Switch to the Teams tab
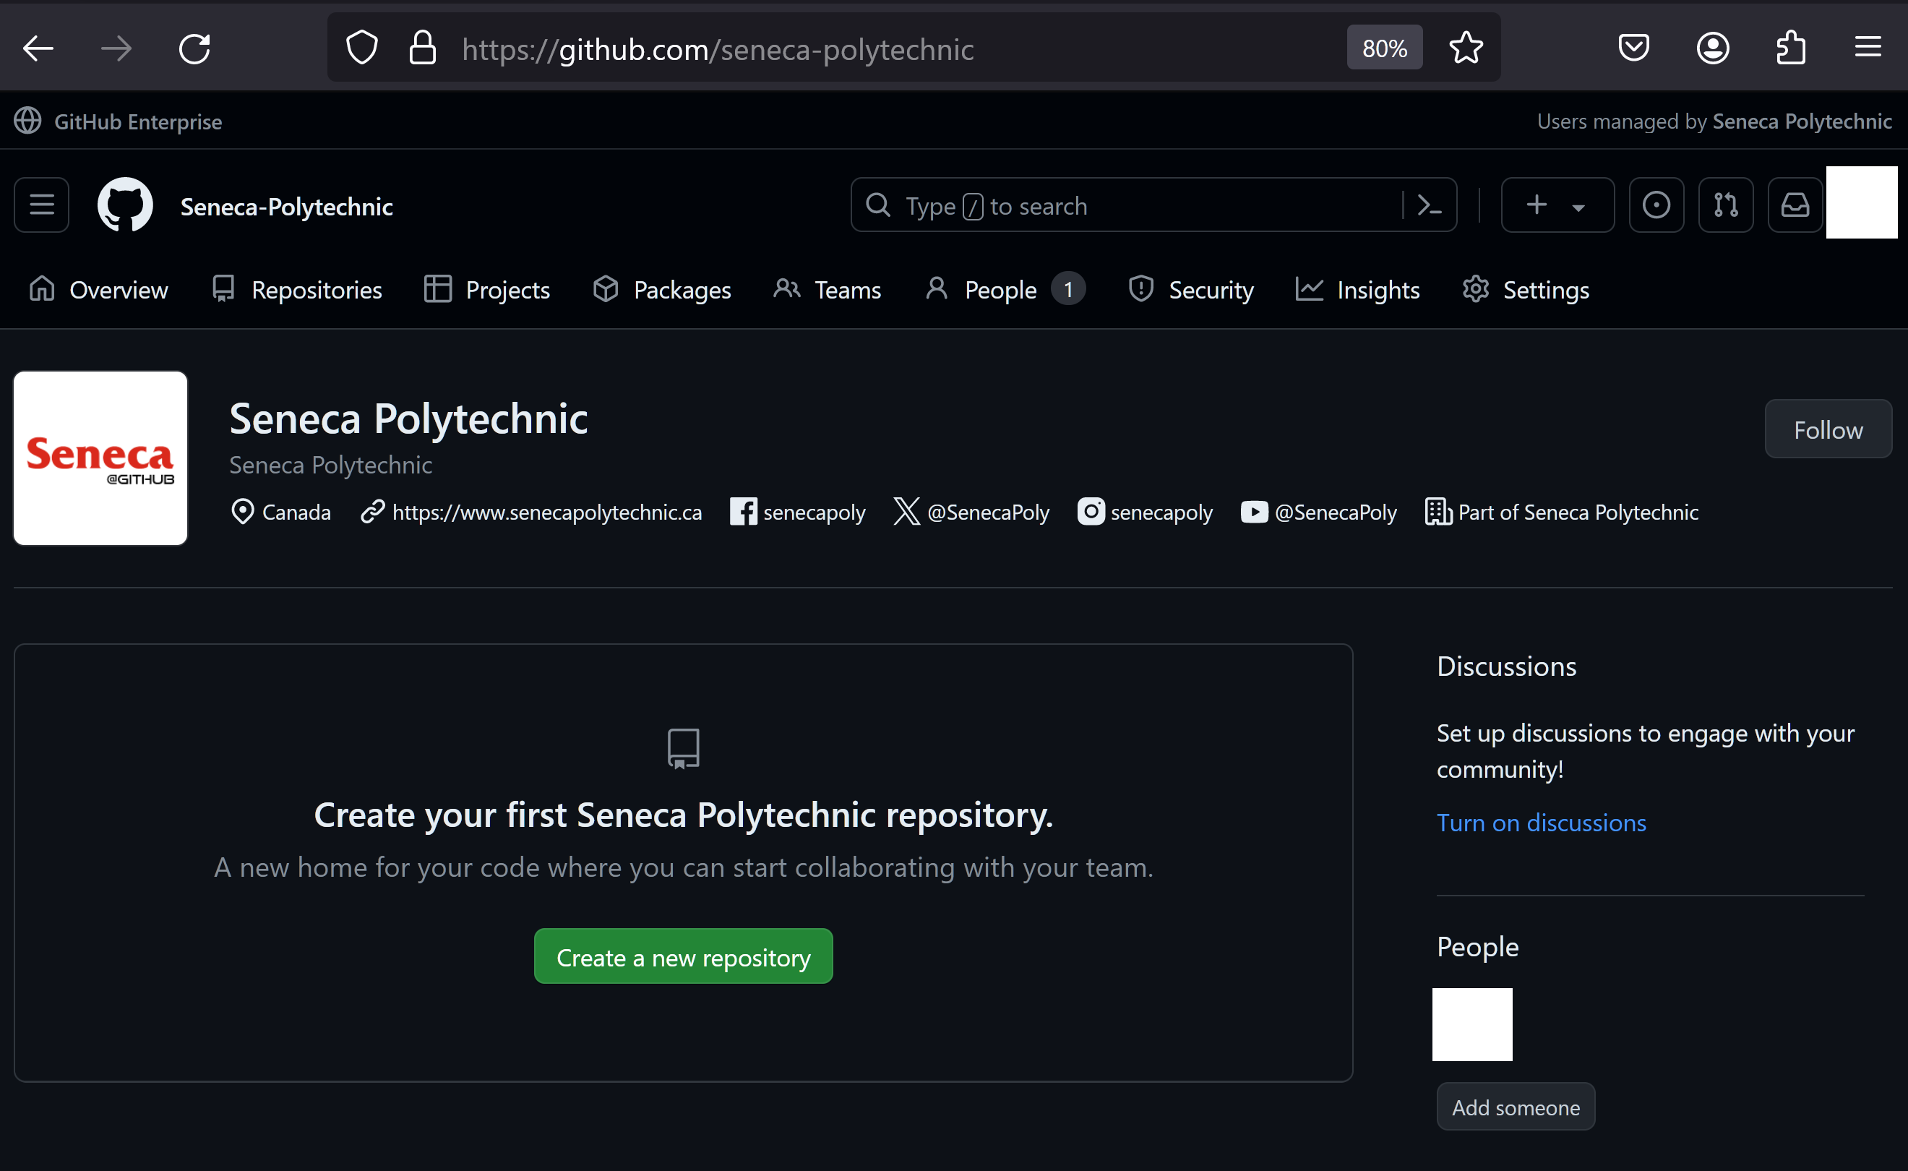Screen dimensions: 1908x1171 pyautogui.click(x=828, y=290)
